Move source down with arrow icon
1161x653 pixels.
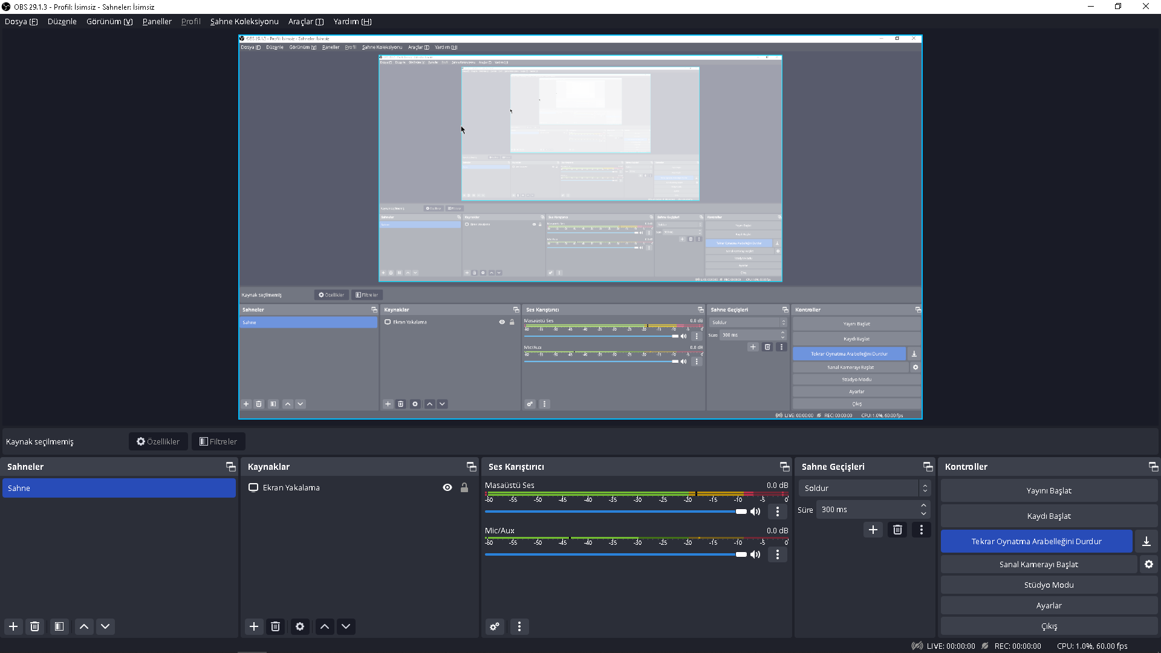click(x=346, y=626)
